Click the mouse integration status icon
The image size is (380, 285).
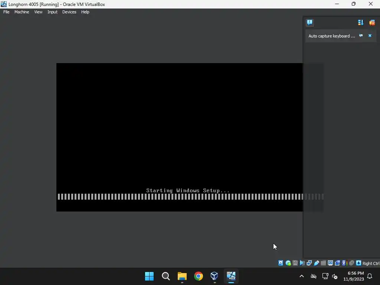352,263
